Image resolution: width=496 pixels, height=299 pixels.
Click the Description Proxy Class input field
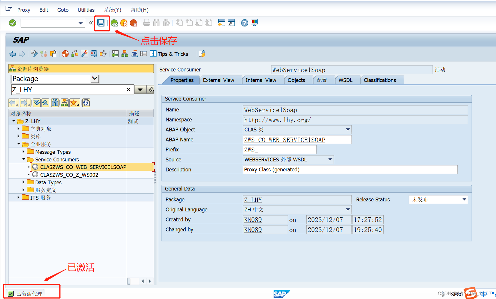(350, 170)
